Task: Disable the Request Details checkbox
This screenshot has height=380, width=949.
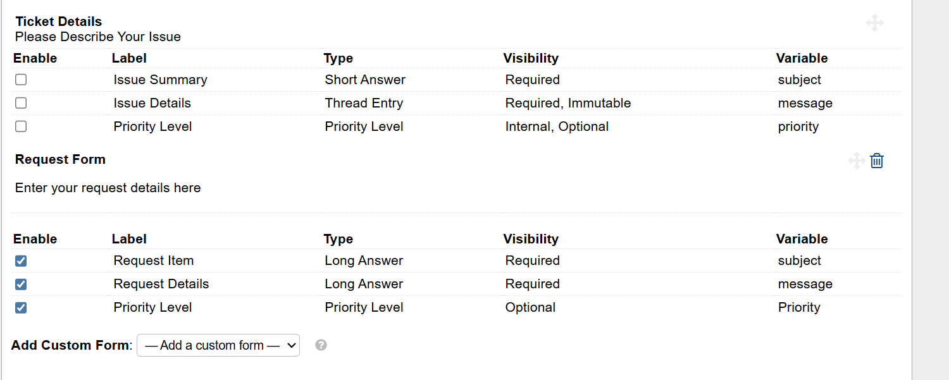Action: coord(21,284)
